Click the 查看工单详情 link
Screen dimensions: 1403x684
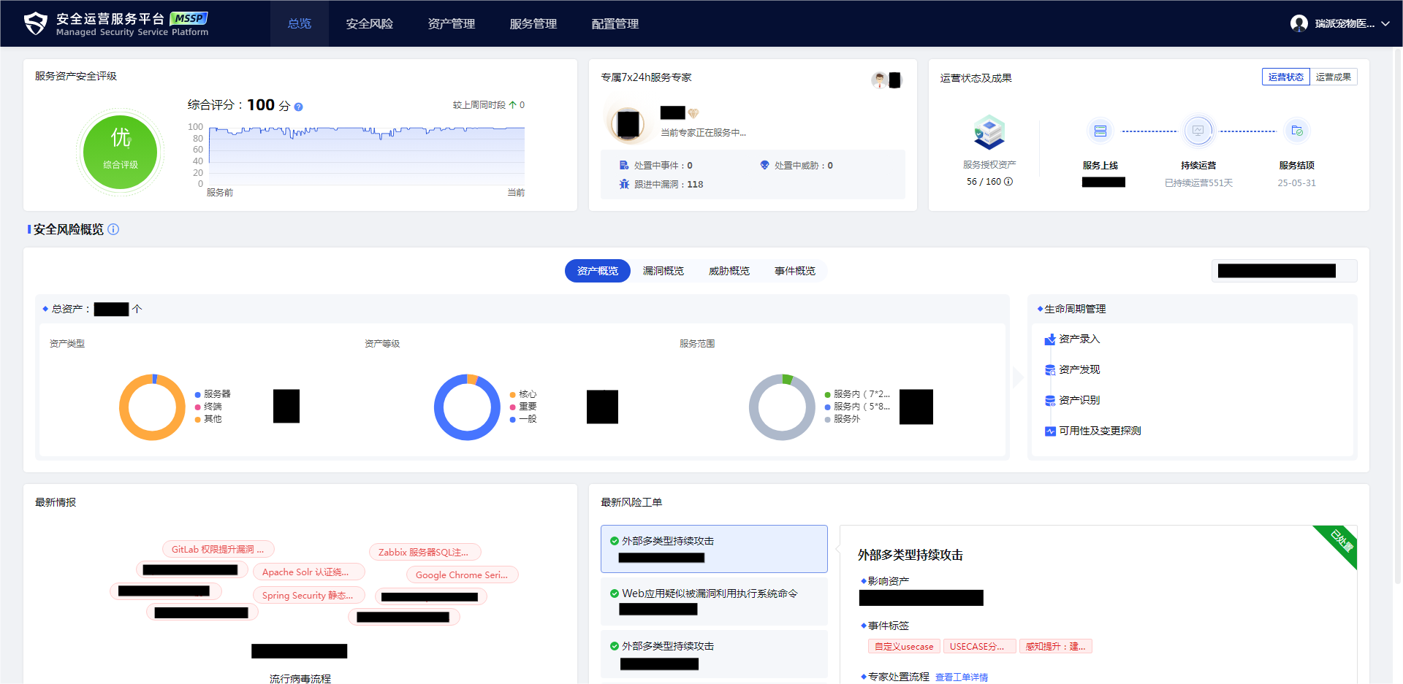962,677
